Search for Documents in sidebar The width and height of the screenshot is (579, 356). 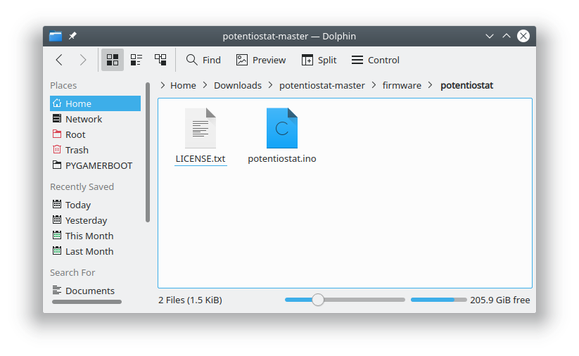tap(95, 291)
